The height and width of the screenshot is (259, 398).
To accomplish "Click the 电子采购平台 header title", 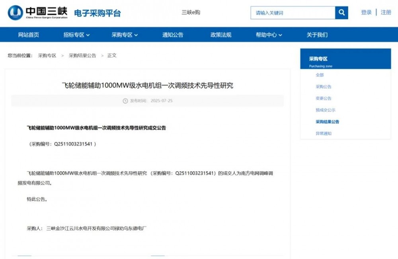I will [97, 12].
